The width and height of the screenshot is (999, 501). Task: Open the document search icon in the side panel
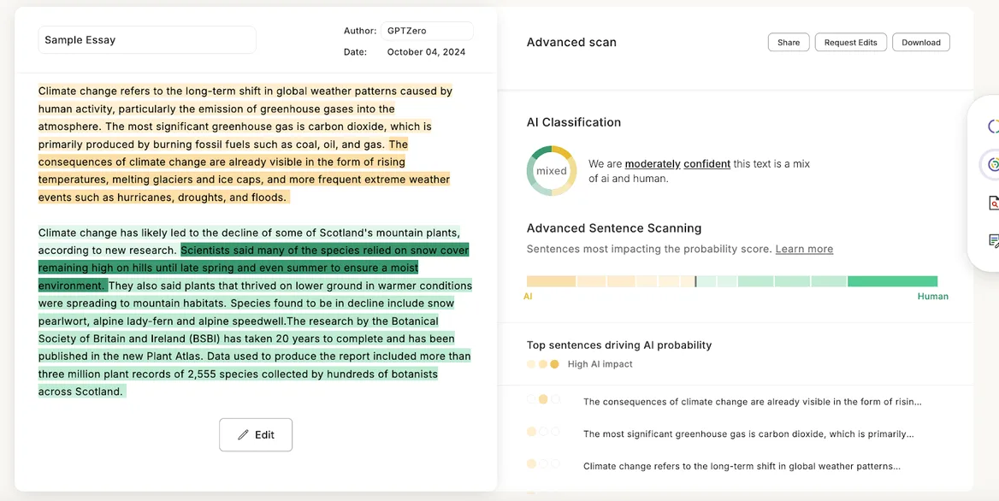pos(993,203)
